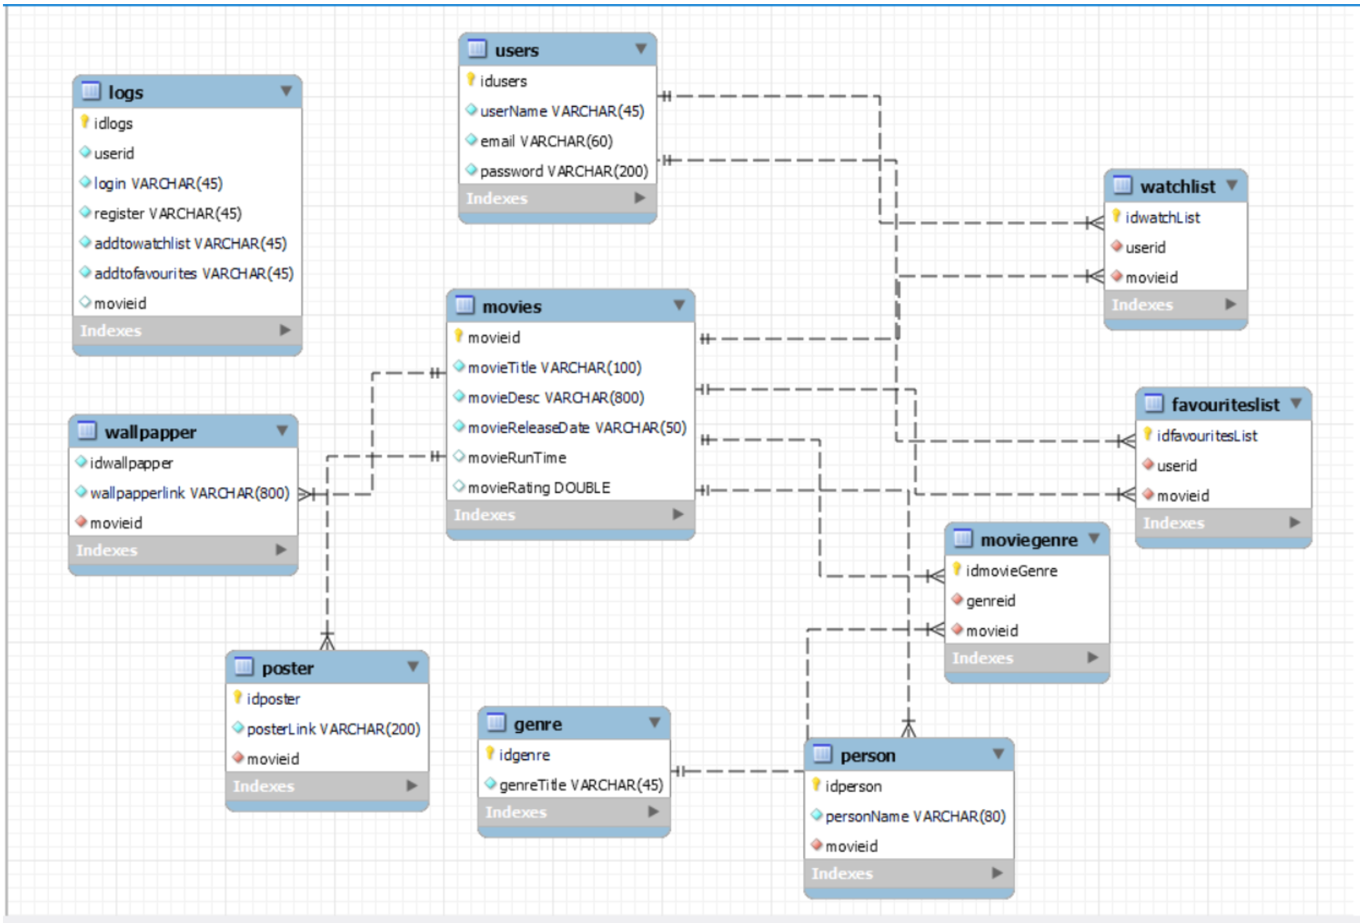The width and height of the screenshot is (1360, 923).
Task: Select the wallpapperlink VARCHAR(800) column
Action: tap(189, 493)
